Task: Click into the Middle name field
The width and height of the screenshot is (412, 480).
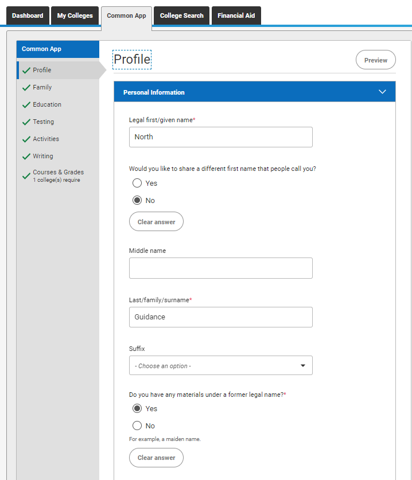Action: click(x=220, y=268)
